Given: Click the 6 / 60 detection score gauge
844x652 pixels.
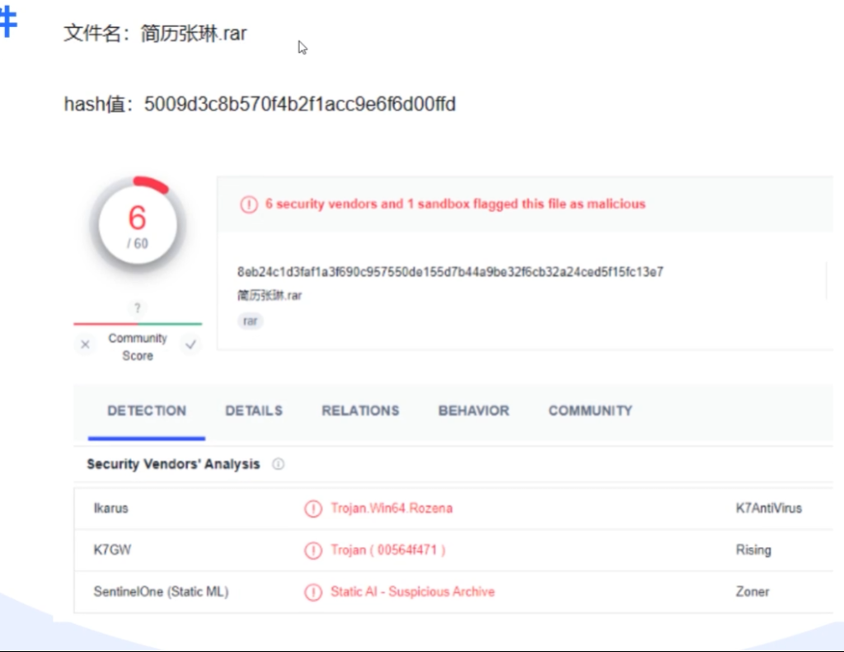Looking at the screenshot, I should (x=137, y=224).
